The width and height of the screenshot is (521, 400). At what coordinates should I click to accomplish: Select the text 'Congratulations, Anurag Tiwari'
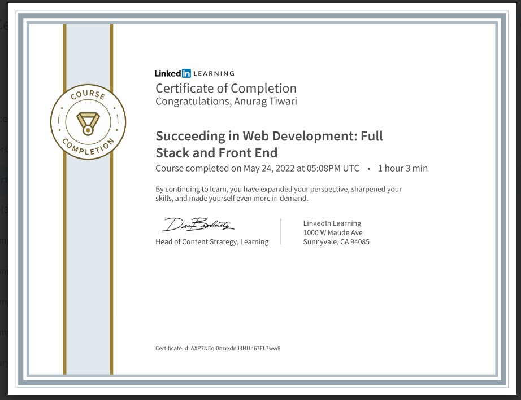[x=226, y=101]
